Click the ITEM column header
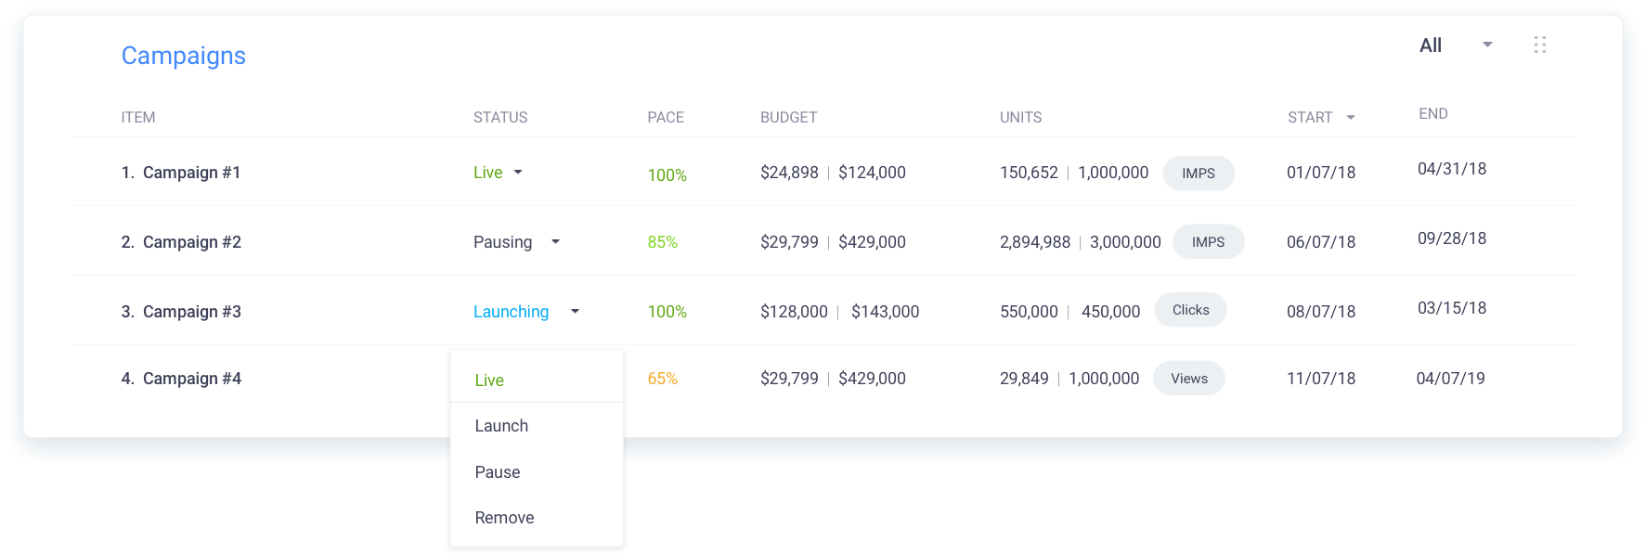 (x=138, y=118)
